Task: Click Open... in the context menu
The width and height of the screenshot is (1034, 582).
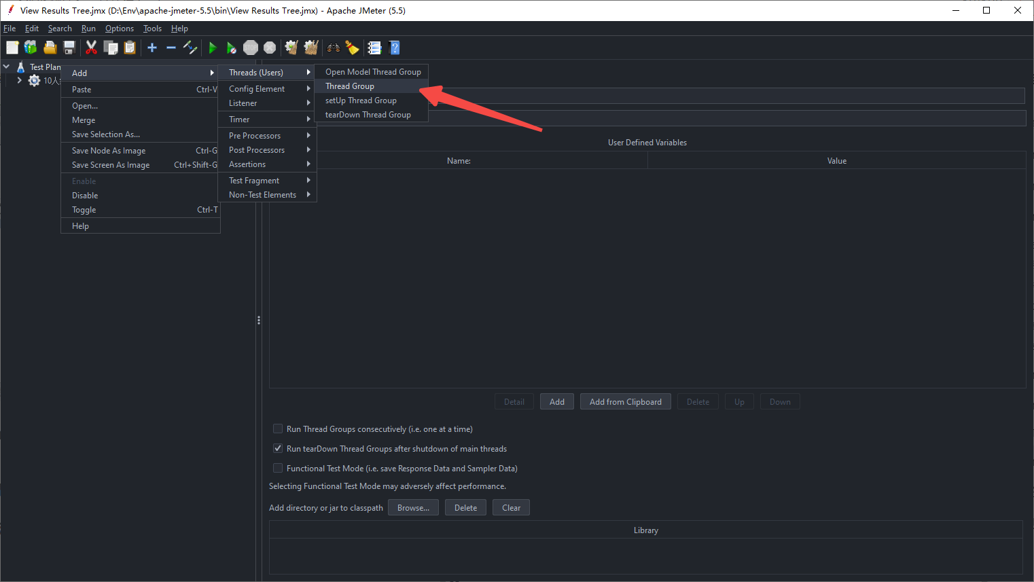Action: point(141,106)
